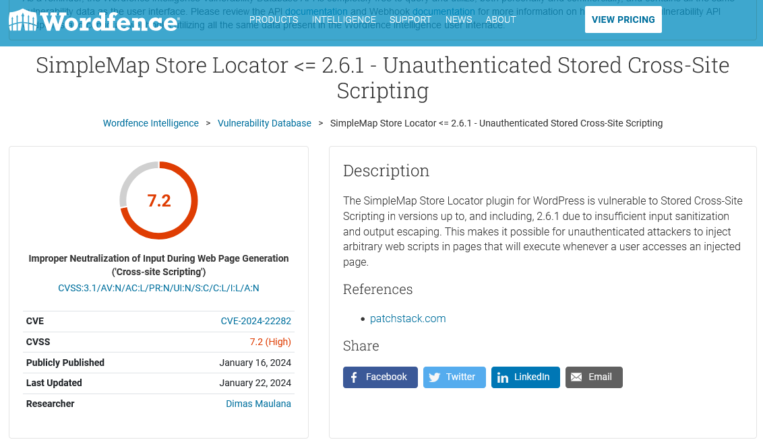Click the page title heading about SimpleMap Store Locator
The width and height of the screenshot is (763, 446).
click(382, 78)
